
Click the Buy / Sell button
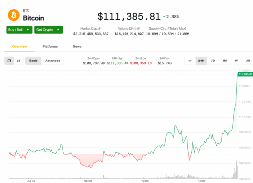(x=19, y=30)
